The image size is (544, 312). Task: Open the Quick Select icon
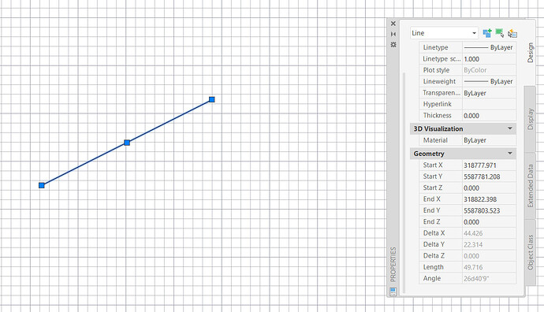(x=512, y=33)
